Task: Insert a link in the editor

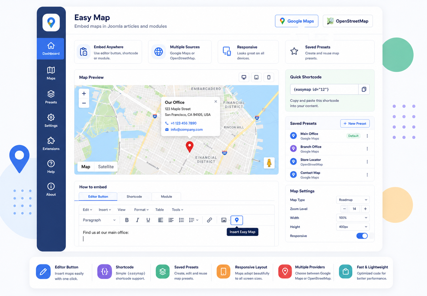Action: click(x=209, y=220)
